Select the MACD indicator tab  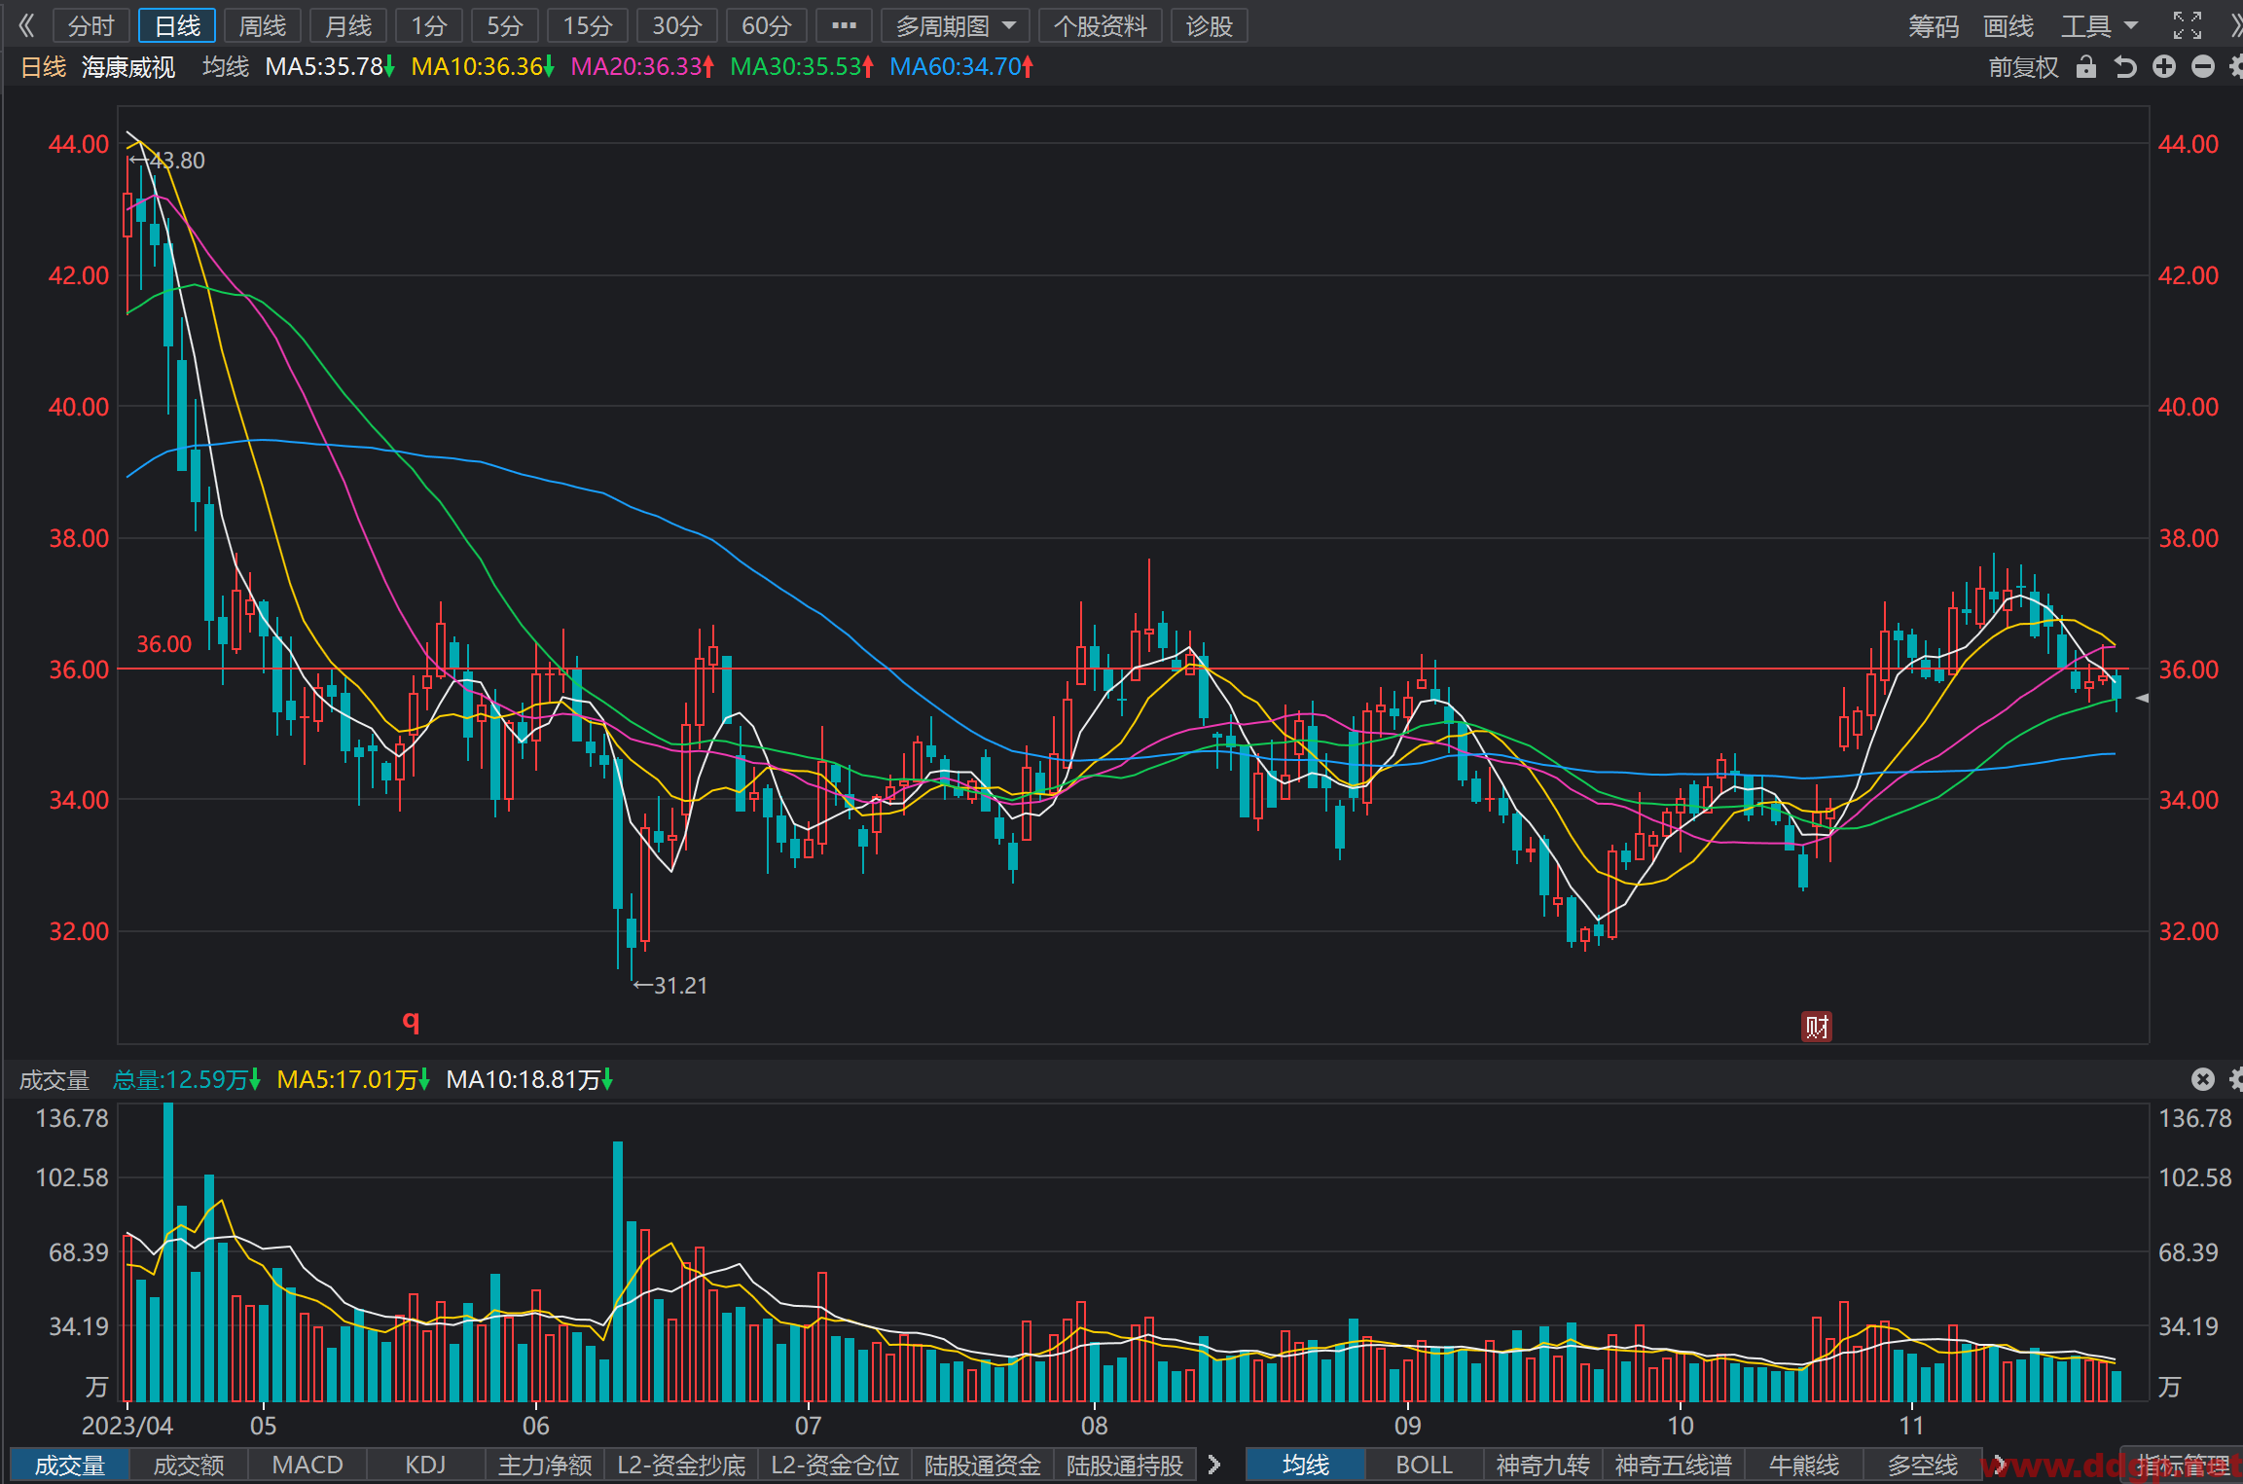click(x=308, y=1465)
